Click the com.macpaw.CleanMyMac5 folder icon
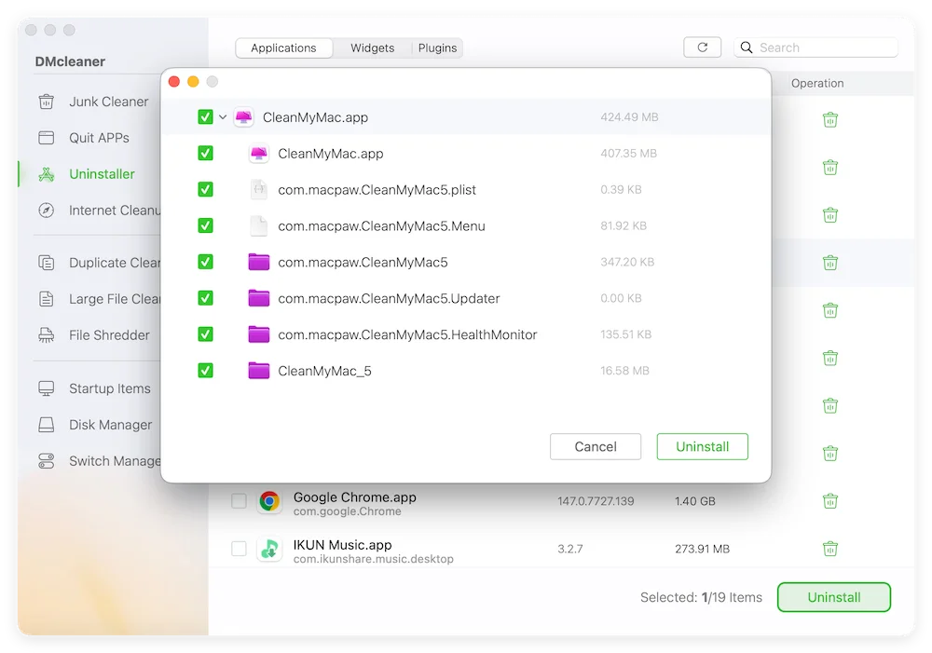 pos(258,262)
